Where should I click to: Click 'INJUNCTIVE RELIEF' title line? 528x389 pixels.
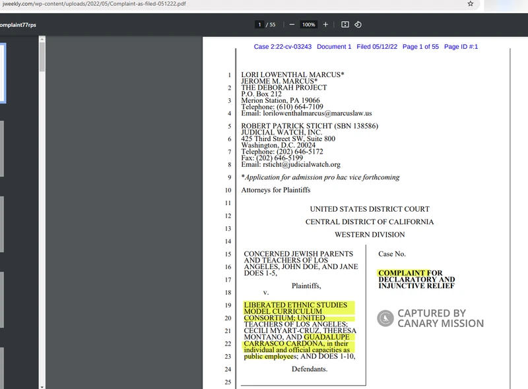[416, 285]
